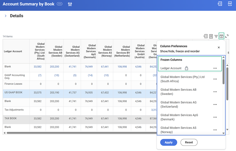Click the Ledger Account column header

tap(16, 51)
